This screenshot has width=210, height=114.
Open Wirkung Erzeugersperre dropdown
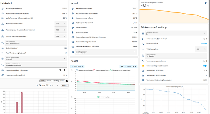106,52
